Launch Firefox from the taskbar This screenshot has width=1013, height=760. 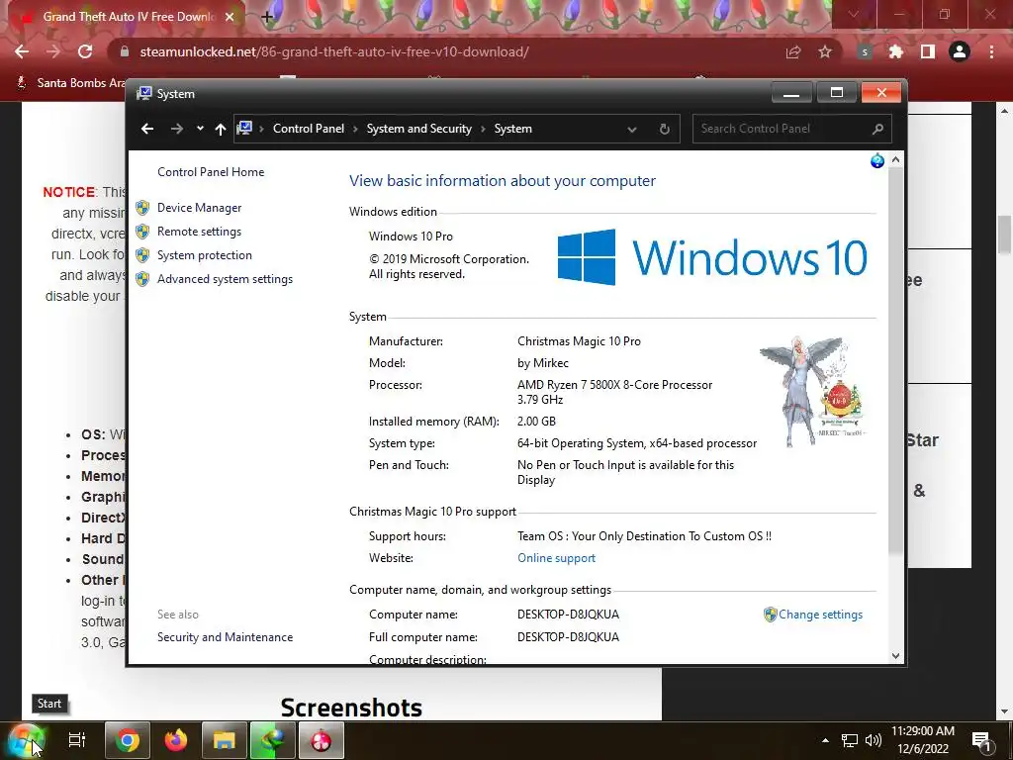click(x=176, y=740)
